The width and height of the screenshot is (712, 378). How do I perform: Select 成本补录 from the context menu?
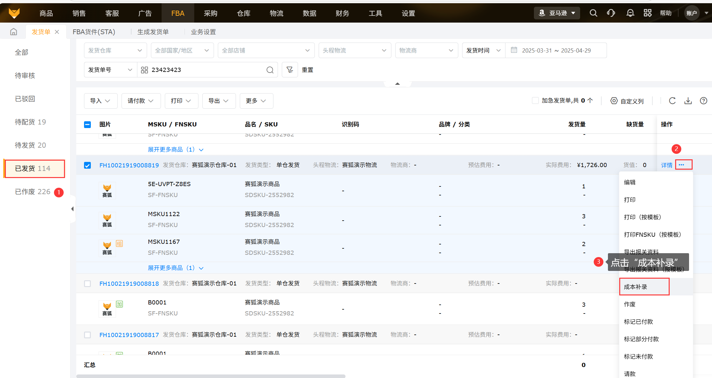tap(635, 287)
